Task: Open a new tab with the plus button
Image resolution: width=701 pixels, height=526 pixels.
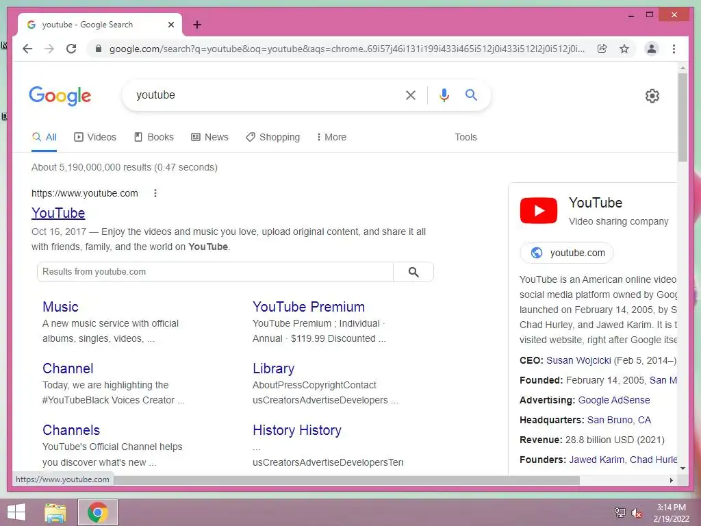Action: 197,25
